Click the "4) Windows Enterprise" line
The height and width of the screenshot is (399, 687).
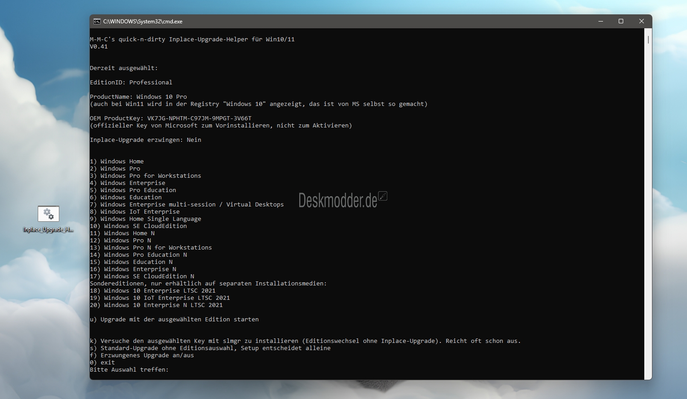click(128, 183)
